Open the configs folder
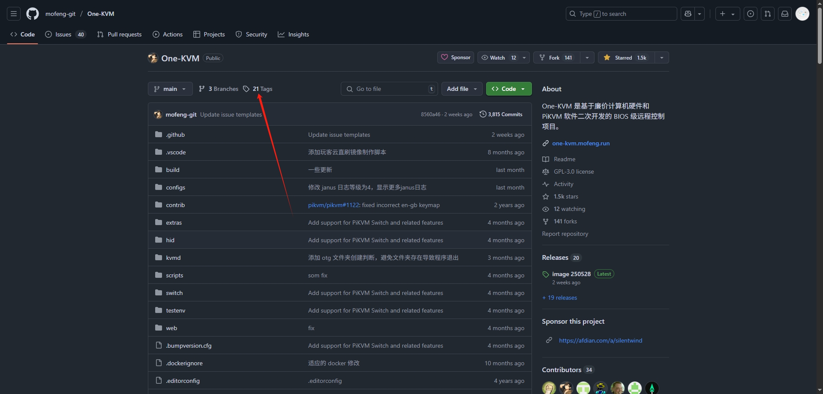Image resolution: width=823 pixels, height=394 pixels. click(176, 187)
